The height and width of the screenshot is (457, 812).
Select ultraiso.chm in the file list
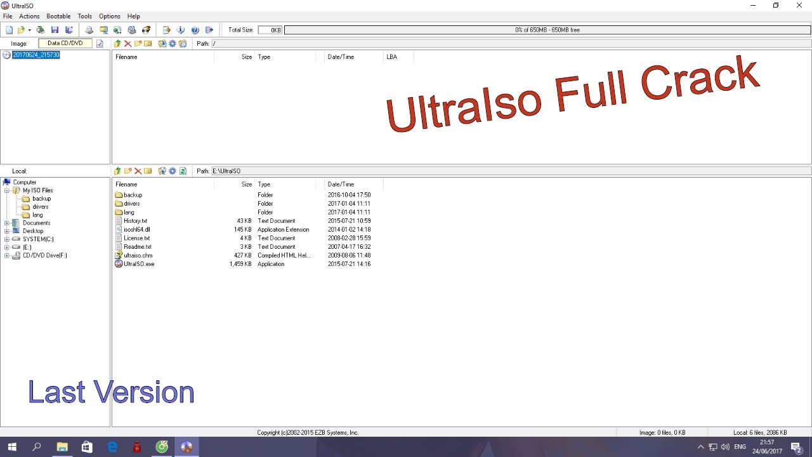tap(138, 256)
